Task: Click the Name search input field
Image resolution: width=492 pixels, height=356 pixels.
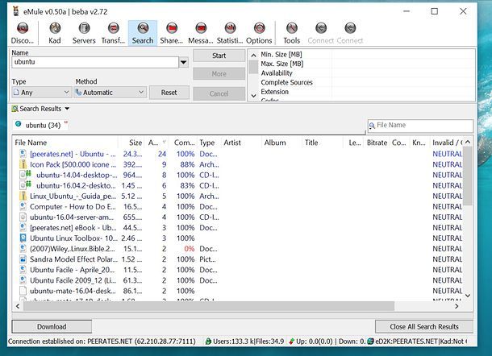Action: pyautogui.click(x=95, y=62)
